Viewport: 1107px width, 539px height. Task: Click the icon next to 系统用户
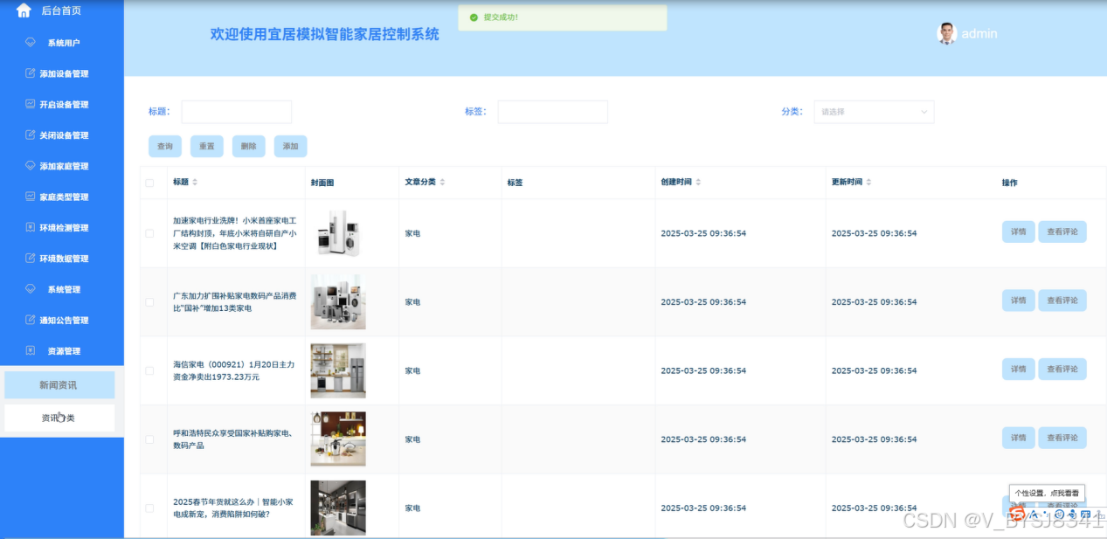click(31, 42)
